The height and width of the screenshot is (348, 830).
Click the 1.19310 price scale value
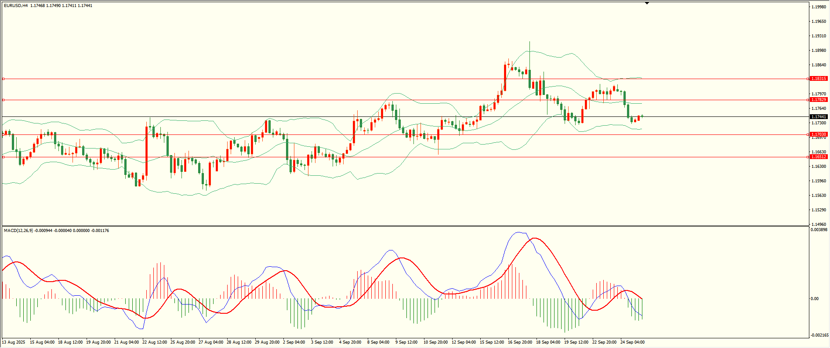point(819,36)
